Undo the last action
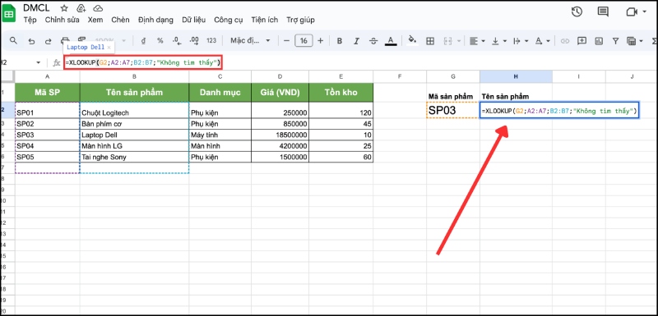658x316 pixels. point(31,40)
